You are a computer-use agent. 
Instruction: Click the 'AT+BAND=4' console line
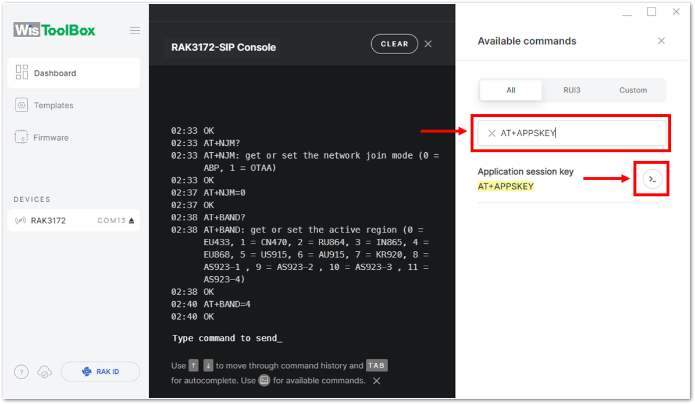(x=227, y=305)
